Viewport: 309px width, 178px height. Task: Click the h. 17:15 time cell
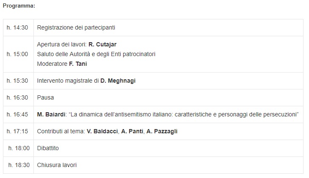point(17,132)
